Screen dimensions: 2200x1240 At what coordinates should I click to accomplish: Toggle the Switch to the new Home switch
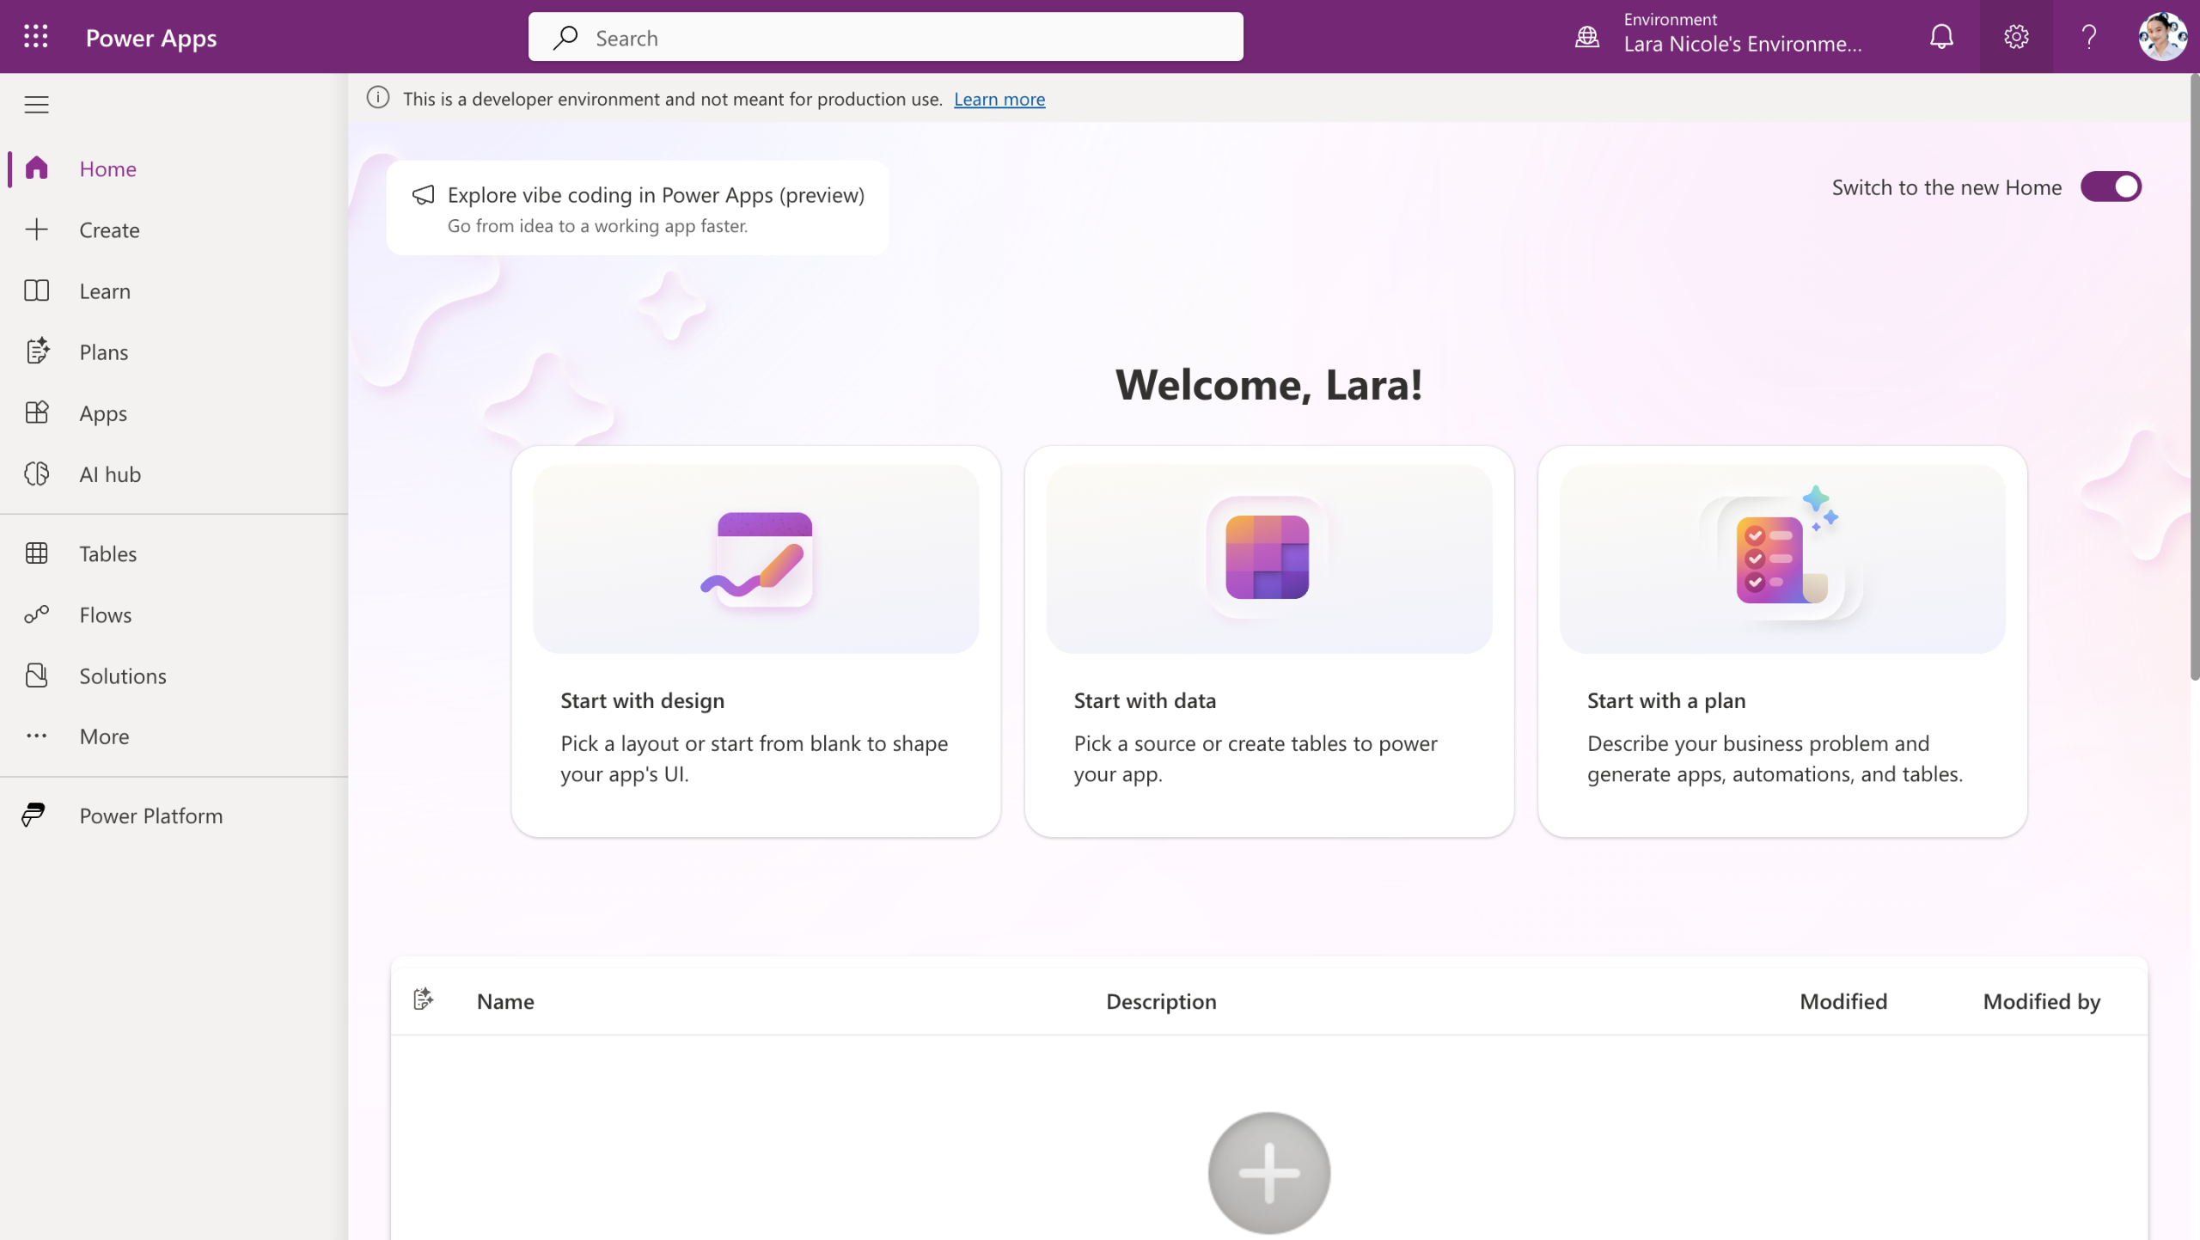[x=2111, y=186]
